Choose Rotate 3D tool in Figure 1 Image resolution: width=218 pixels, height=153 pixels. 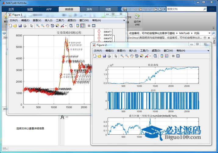pyautogui.click(x=52, y=26)
